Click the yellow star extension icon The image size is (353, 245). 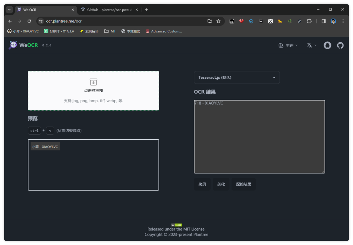click(280, 21)
